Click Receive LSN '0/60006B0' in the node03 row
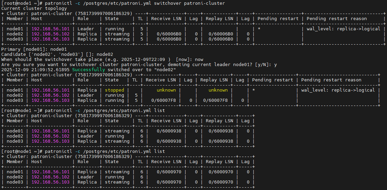The image size is (387, 190). (x=169, y=39)
